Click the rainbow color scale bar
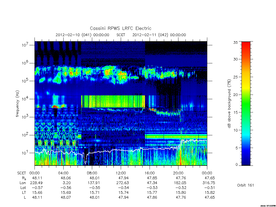This screenshot has width=276, height=207. coord(246,103)
